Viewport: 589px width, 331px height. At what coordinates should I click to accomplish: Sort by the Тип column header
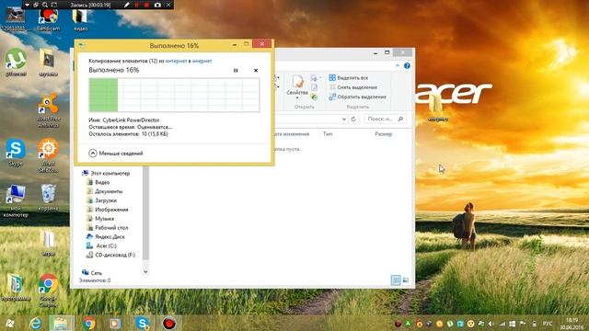click(x=328, y=134)
